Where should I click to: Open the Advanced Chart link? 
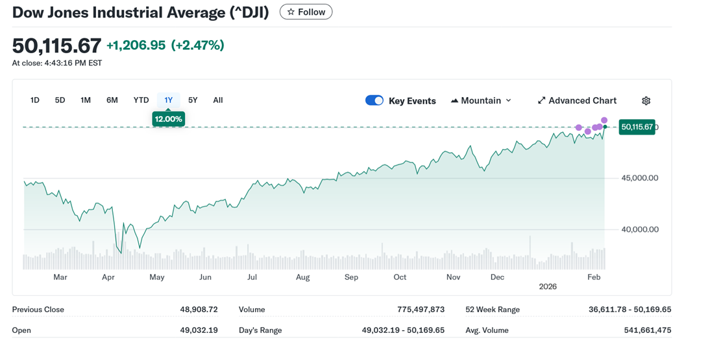pyautogui.click(x=577, y=100)
